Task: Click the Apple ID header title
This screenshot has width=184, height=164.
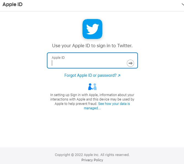Action: [x=12, y=4]
